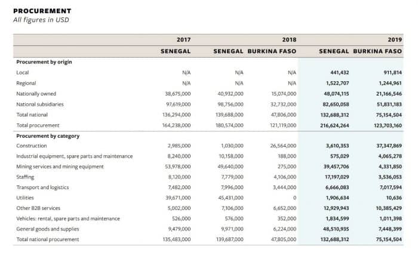Click 'Mining services and mining equipment' label
This screenshot has height=256, width=418.
[x=60, y=166]
